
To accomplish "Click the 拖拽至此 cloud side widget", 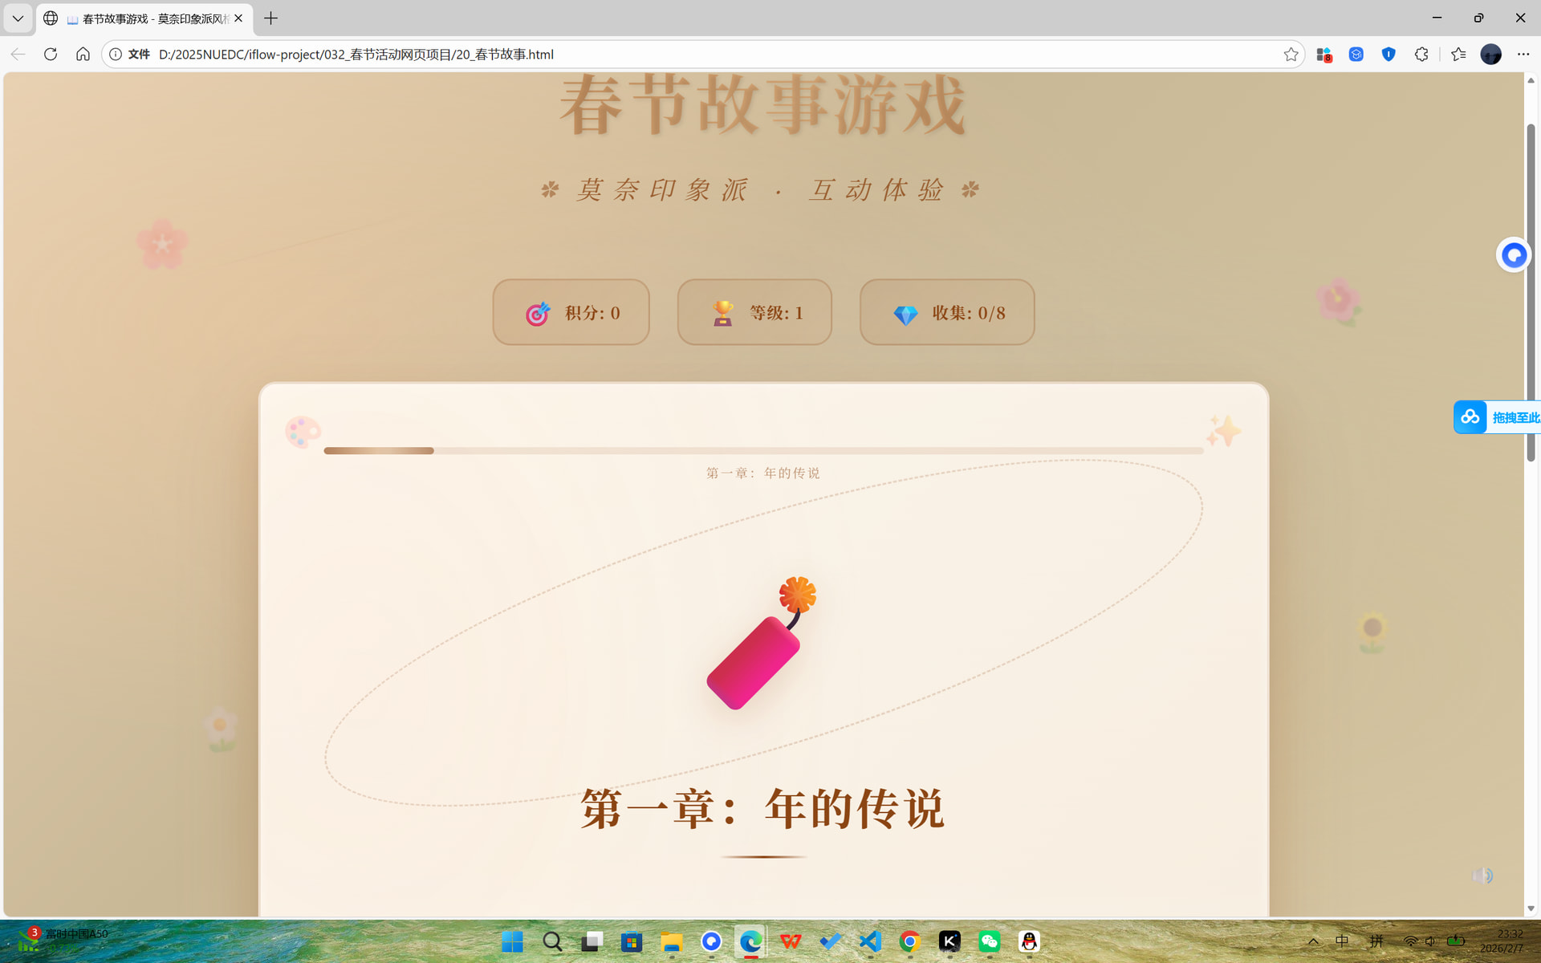I will [1498, 417].
